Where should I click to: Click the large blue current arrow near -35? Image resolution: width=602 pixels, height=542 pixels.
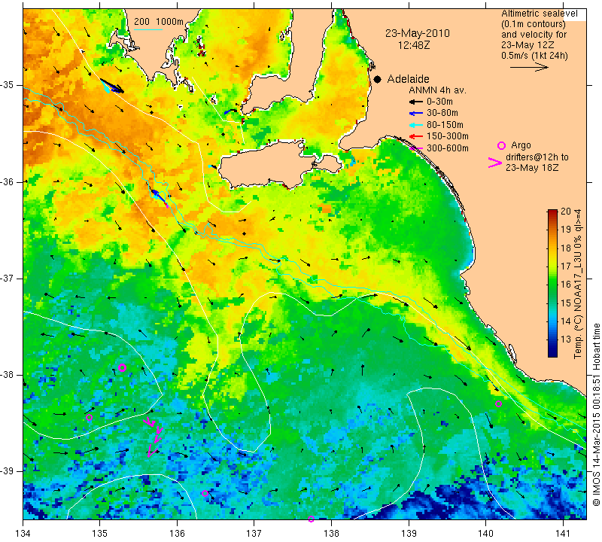click(x=111, y=86)
